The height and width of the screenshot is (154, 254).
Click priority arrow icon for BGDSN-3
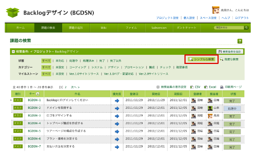tap(117, 116)
